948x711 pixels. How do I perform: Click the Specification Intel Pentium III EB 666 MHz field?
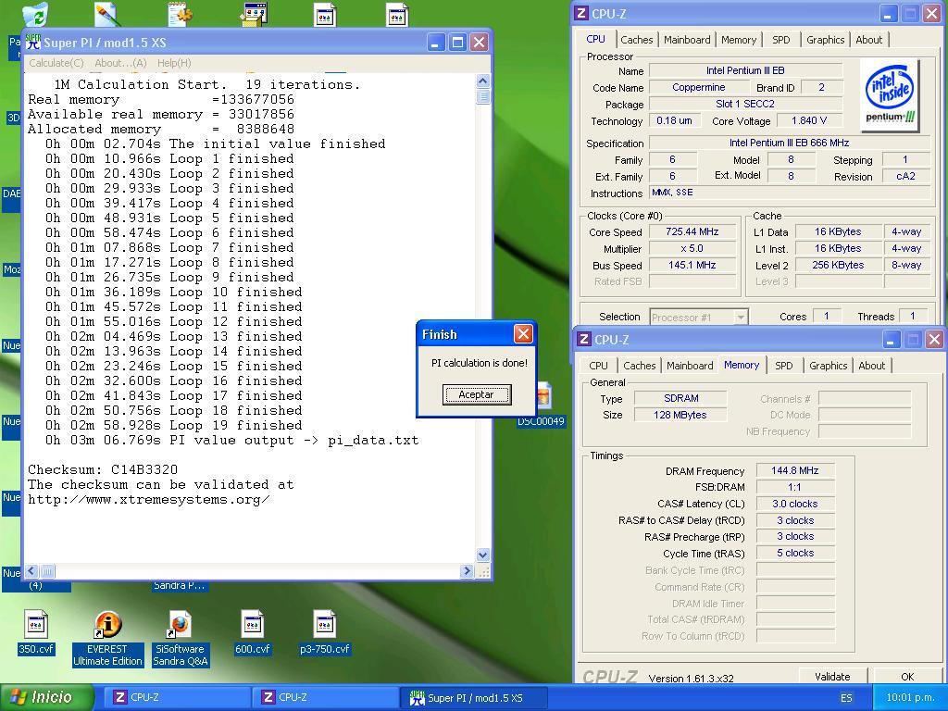[789, 143]
